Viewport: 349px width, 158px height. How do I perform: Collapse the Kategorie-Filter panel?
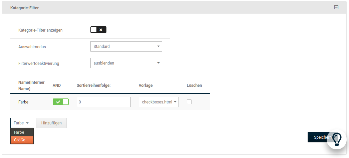tap(336, 7)
